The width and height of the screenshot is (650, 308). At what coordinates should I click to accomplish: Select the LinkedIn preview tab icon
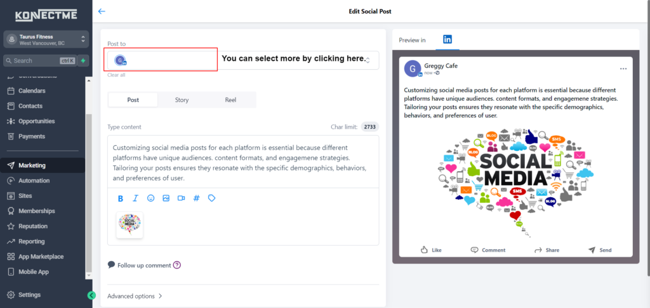[x=448, y=39]
